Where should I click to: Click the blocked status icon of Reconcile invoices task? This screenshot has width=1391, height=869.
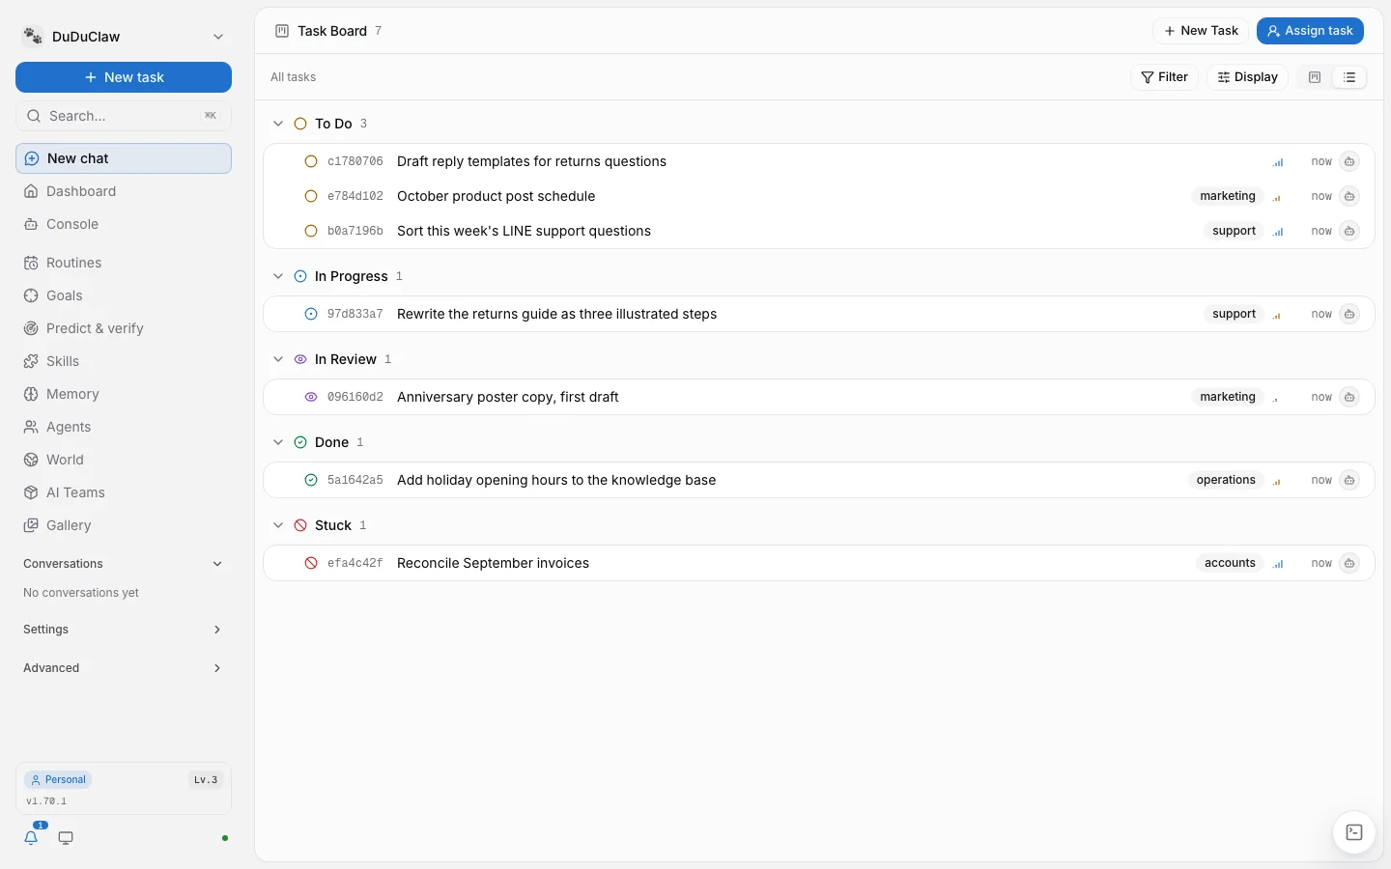311,563
